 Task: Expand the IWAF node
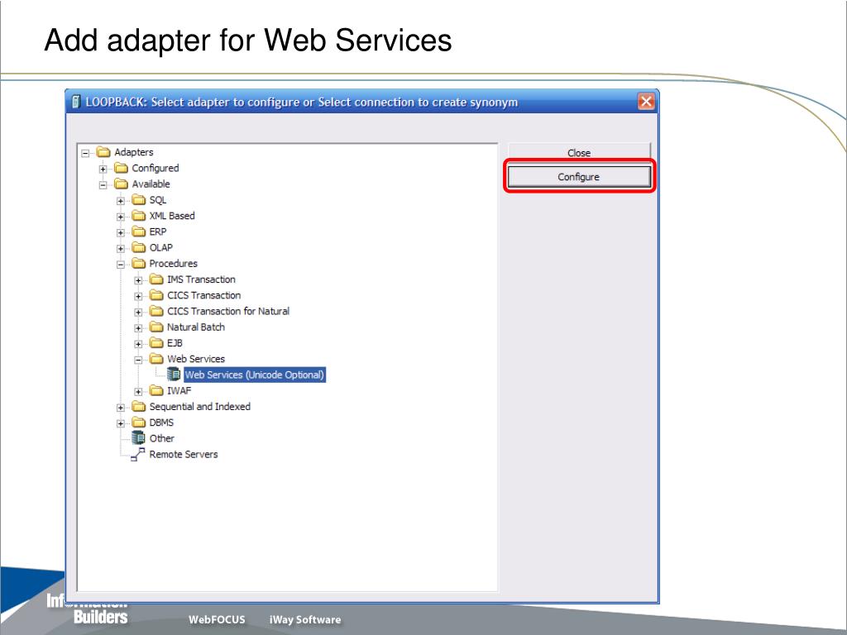138,391
